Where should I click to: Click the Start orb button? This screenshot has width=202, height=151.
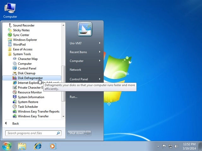pyautogui.click(x=7, y=146)
